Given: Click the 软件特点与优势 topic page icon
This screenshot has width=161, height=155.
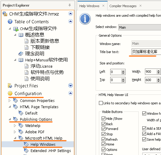Looking at the screenshot, I should point(26,72).
